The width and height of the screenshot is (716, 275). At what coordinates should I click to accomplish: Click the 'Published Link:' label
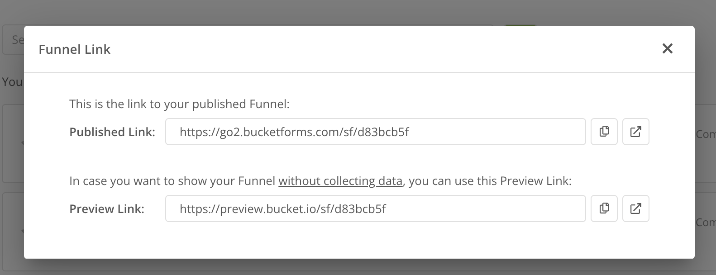click(x=112, y=132)
